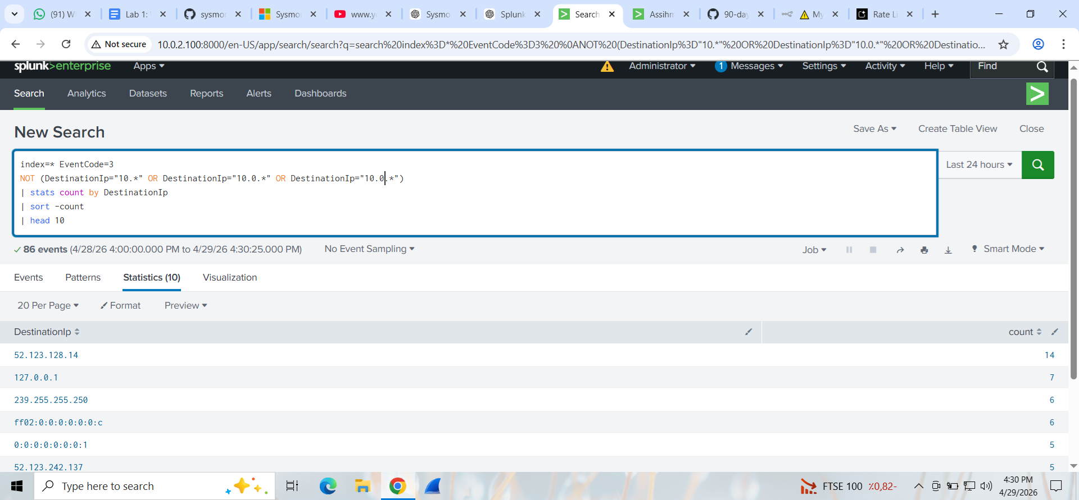
Task: Click the Find magnifier icon in the header
Action: [1042, 67]
